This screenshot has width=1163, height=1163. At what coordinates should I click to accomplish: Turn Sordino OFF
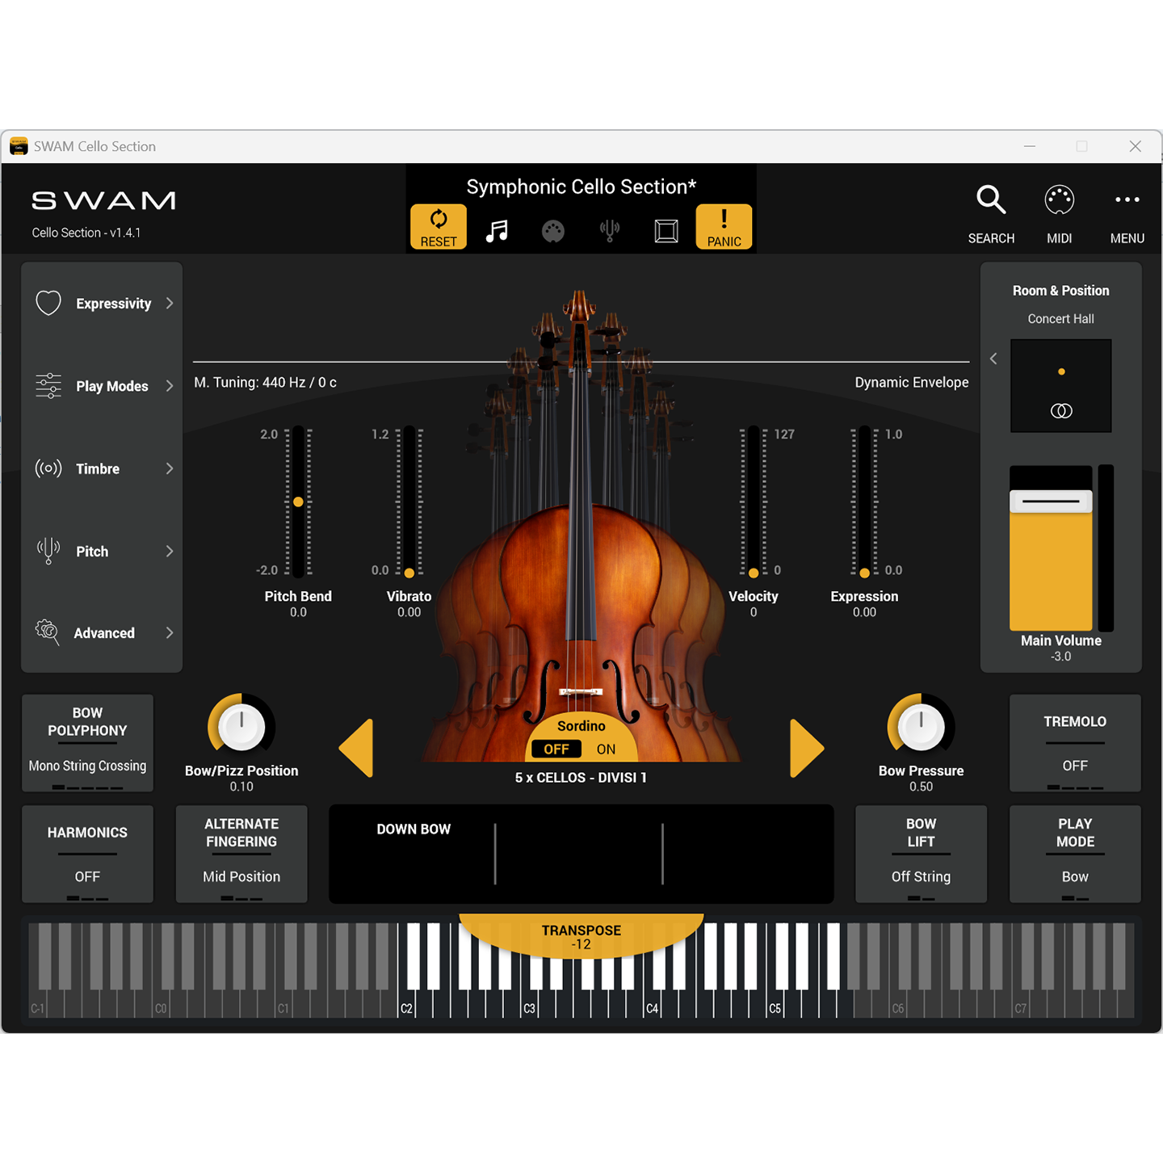(x=556, y=749)
